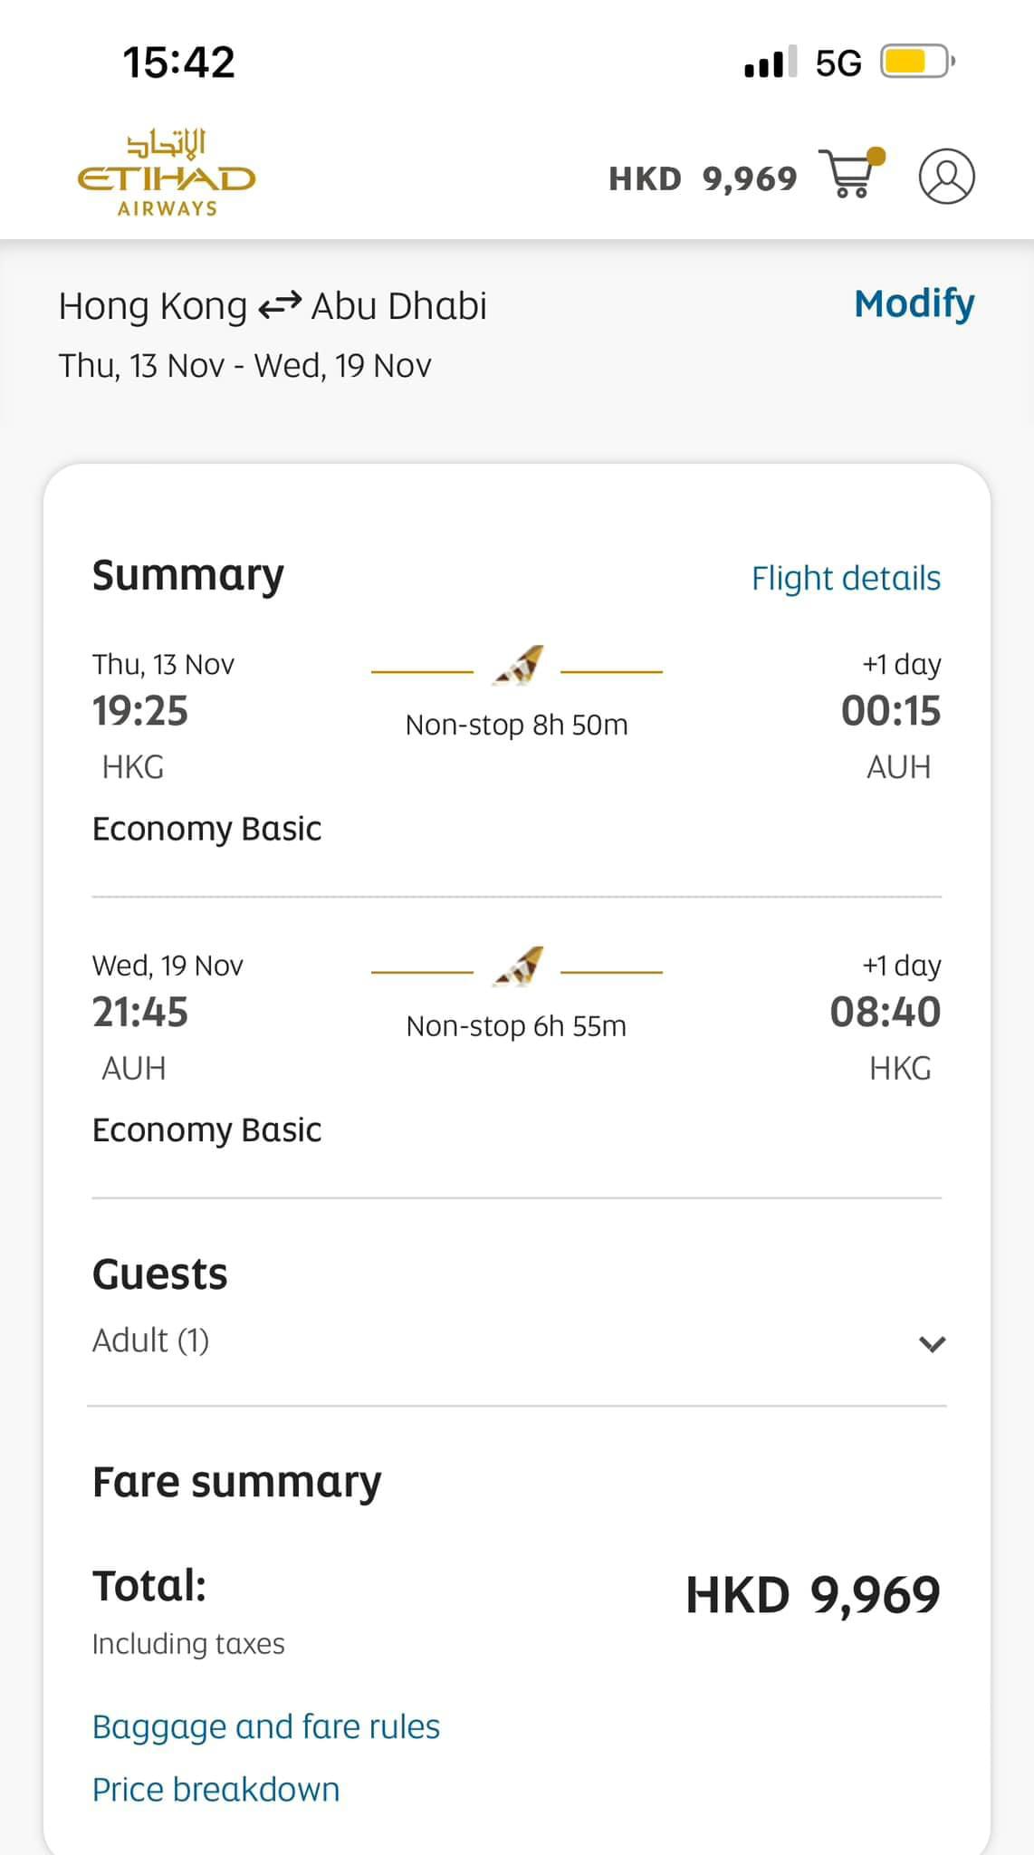Screen dimensions: 1034x1855
Task: Tap the Thu, 13 Nov - Wed, 19 Nov dates
Action: 244,366
